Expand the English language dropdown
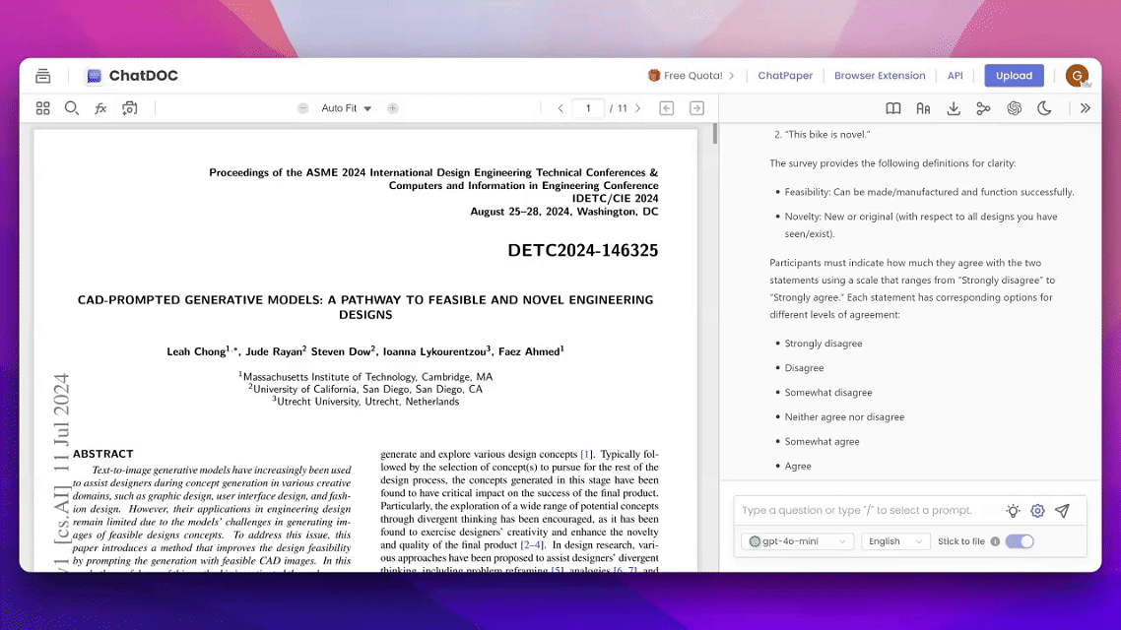Screen dimensions: 1121x630 click(894, 541)
